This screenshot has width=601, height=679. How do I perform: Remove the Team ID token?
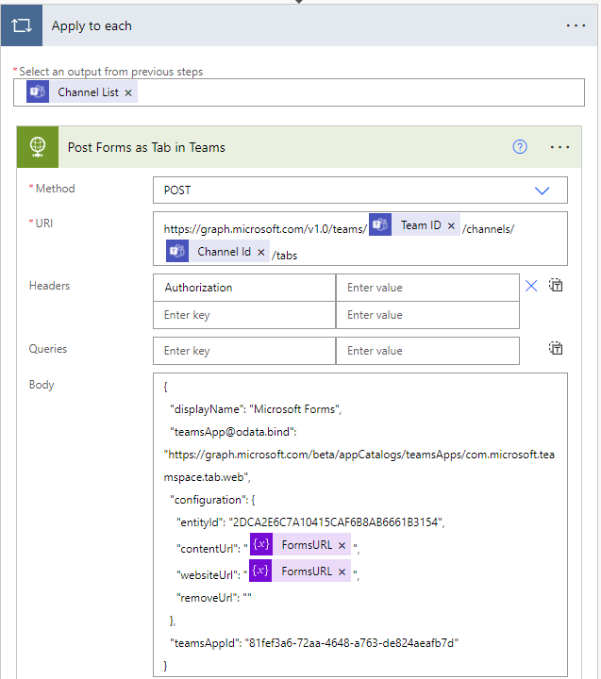pyautogui.click(x=451, y=226)
